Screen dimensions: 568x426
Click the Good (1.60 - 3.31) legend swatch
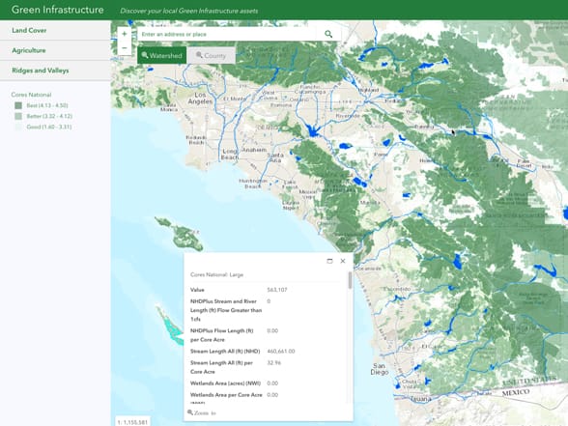pyautogui.click(x=18, y=127)
